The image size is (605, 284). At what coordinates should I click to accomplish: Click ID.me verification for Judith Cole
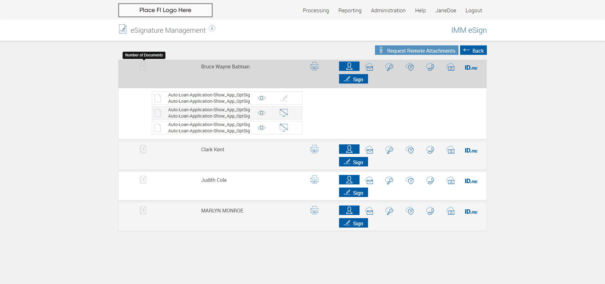pyautogui.click(x=471, y=181)
